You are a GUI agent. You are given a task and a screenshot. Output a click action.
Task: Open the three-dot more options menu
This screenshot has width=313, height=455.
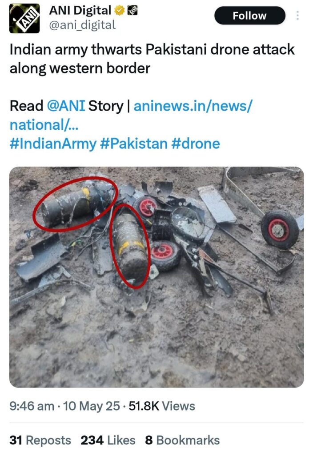pos(297,16)
